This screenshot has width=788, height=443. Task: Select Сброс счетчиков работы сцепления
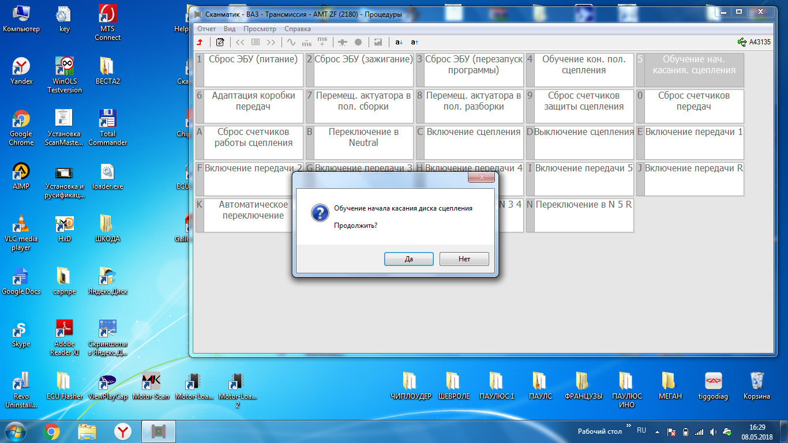pyautogui.click(x=249, y=142)
